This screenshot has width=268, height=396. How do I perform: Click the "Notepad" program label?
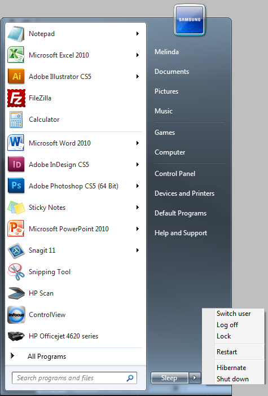[x=42, y=34]
